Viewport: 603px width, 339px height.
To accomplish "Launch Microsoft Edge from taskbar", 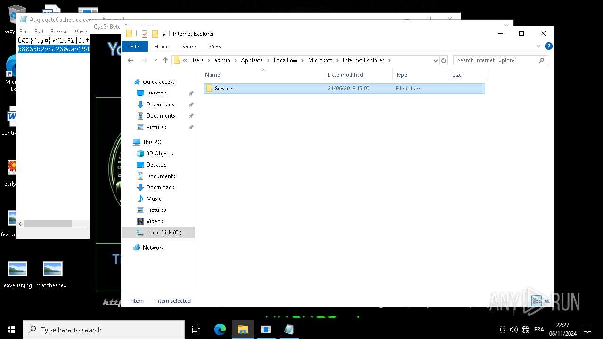I will point(220,330).
